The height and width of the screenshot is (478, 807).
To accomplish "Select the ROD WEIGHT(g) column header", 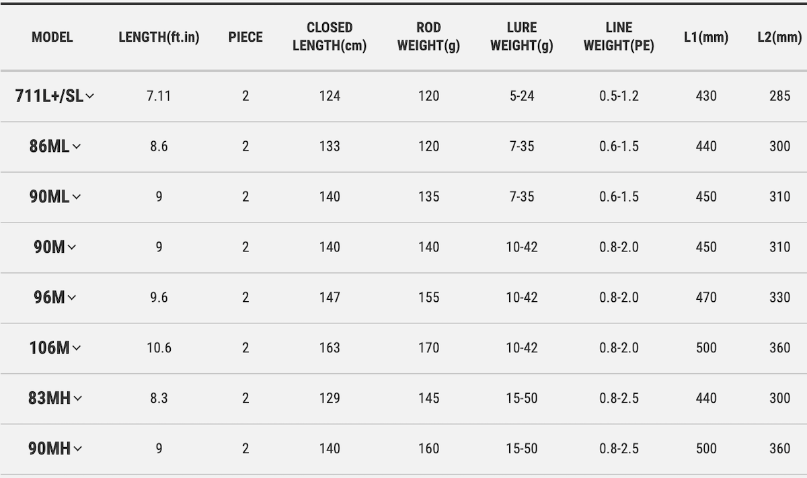I will 428,37.
